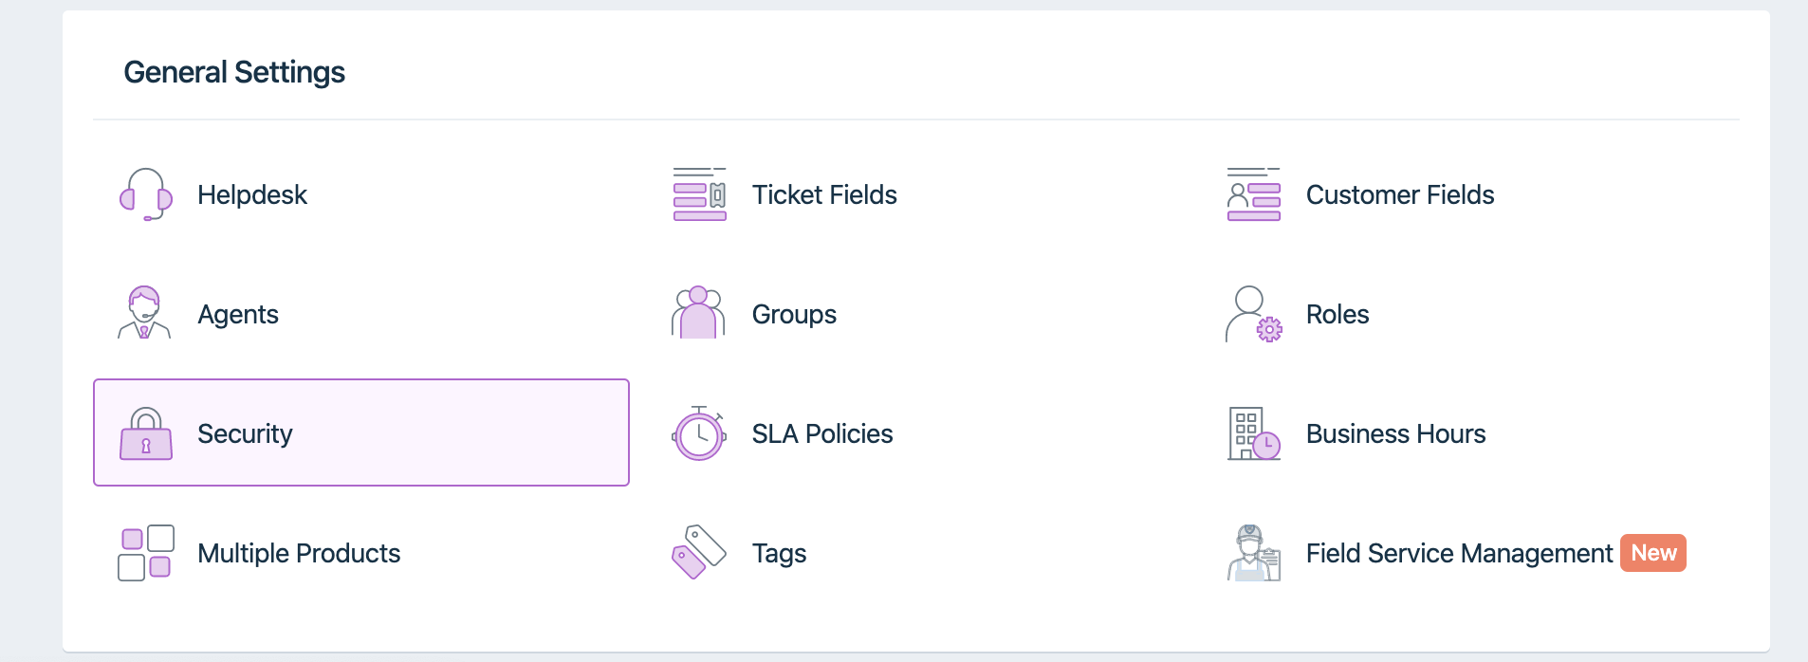The width and height of the screenshot is (1808, 662).
Task: Open Business Hours settings
Action: (1395, 433)
